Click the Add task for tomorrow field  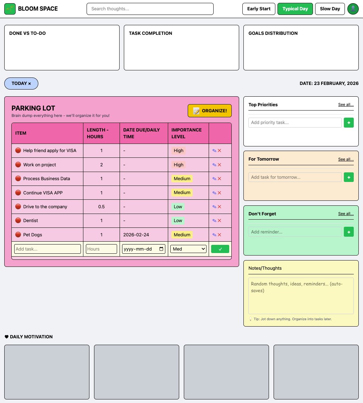point(295,177)
